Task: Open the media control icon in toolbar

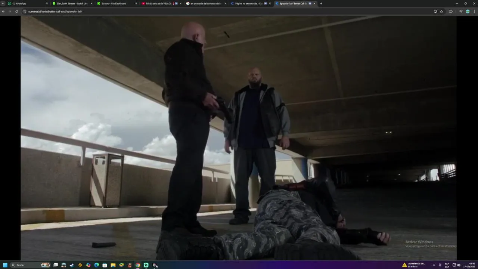Action: point(461,12)
